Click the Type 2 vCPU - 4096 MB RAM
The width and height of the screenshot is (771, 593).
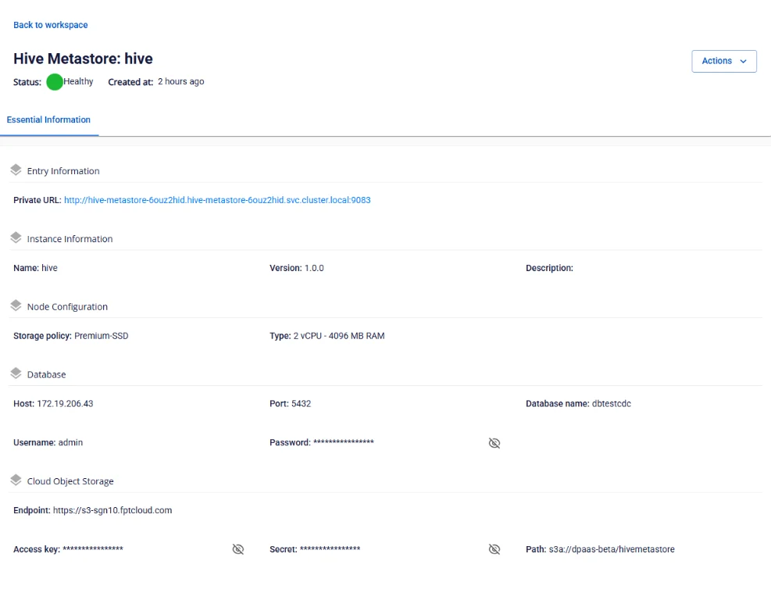[339, 336]
